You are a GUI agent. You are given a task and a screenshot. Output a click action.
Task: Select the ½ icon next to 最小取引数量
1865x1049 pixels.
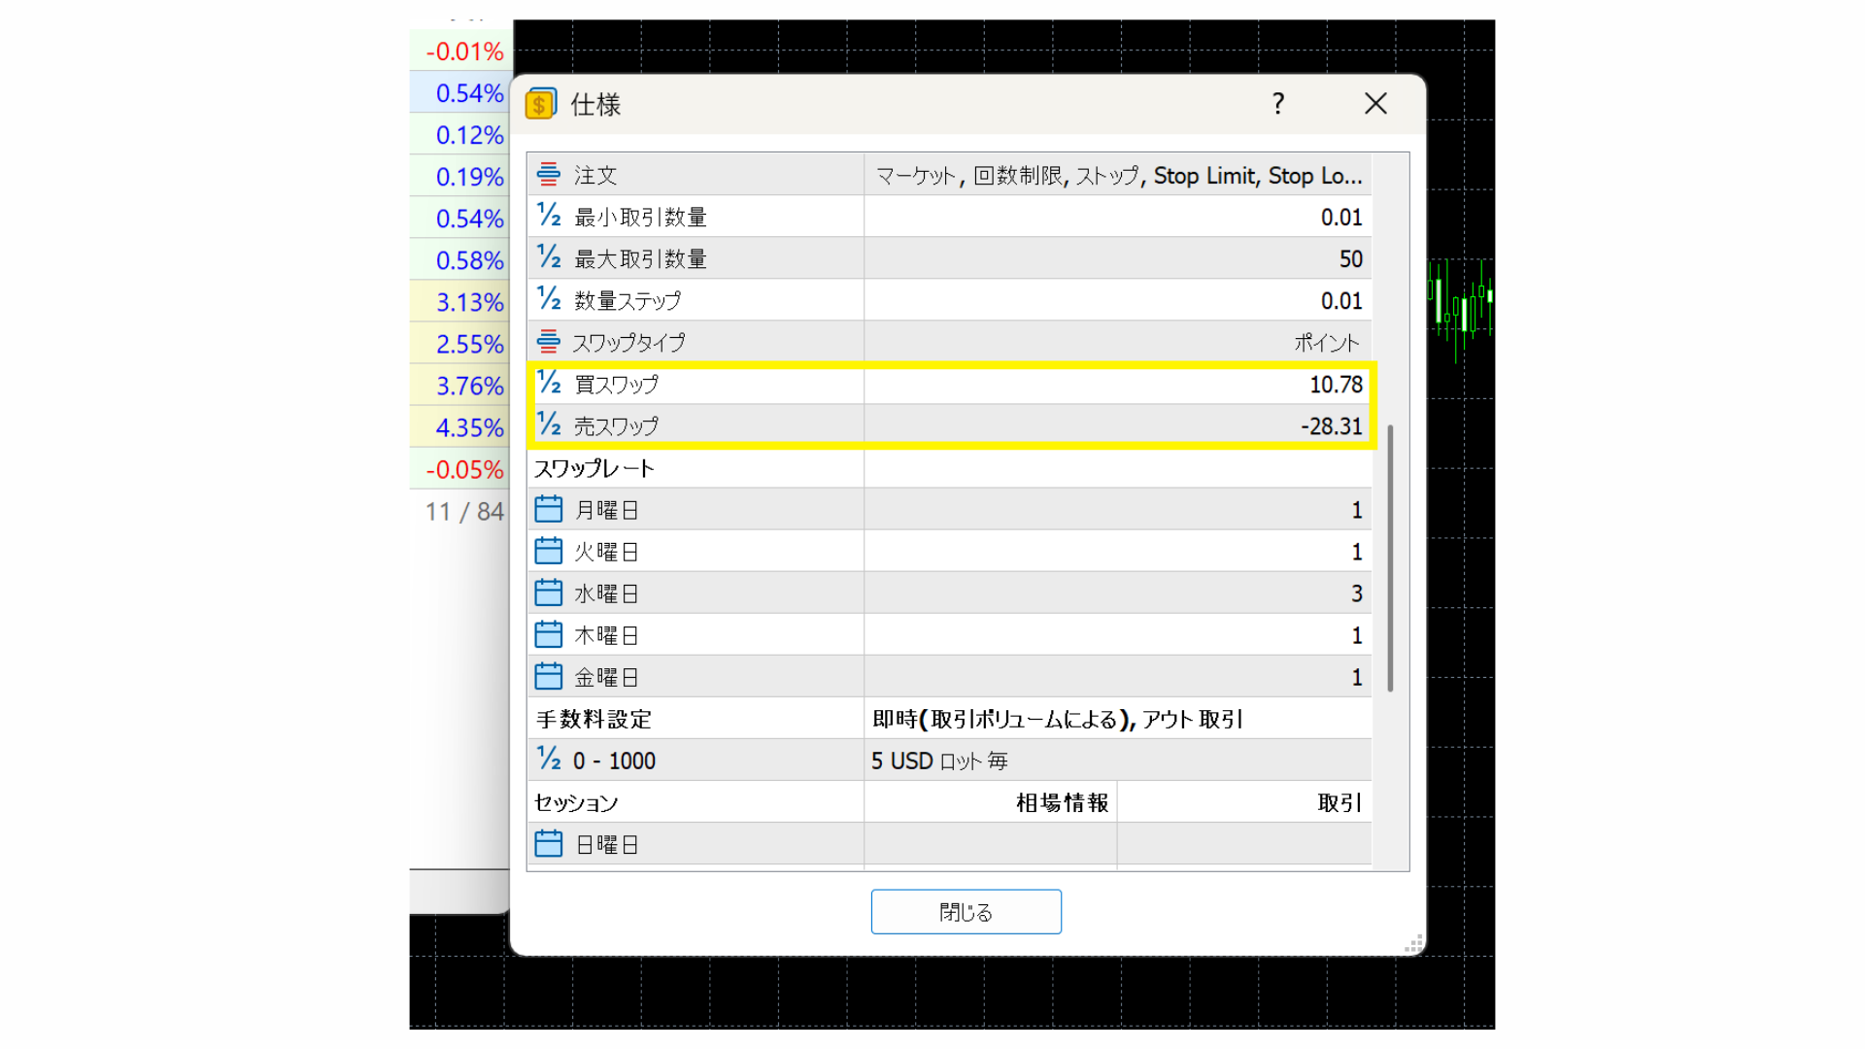(549, 216)
